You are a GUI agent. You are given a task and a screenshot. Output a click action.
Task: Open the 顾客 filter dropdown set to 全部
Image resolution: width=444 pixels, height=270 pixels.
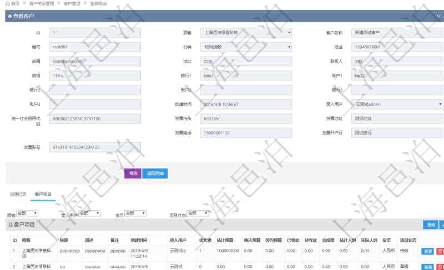27,213
